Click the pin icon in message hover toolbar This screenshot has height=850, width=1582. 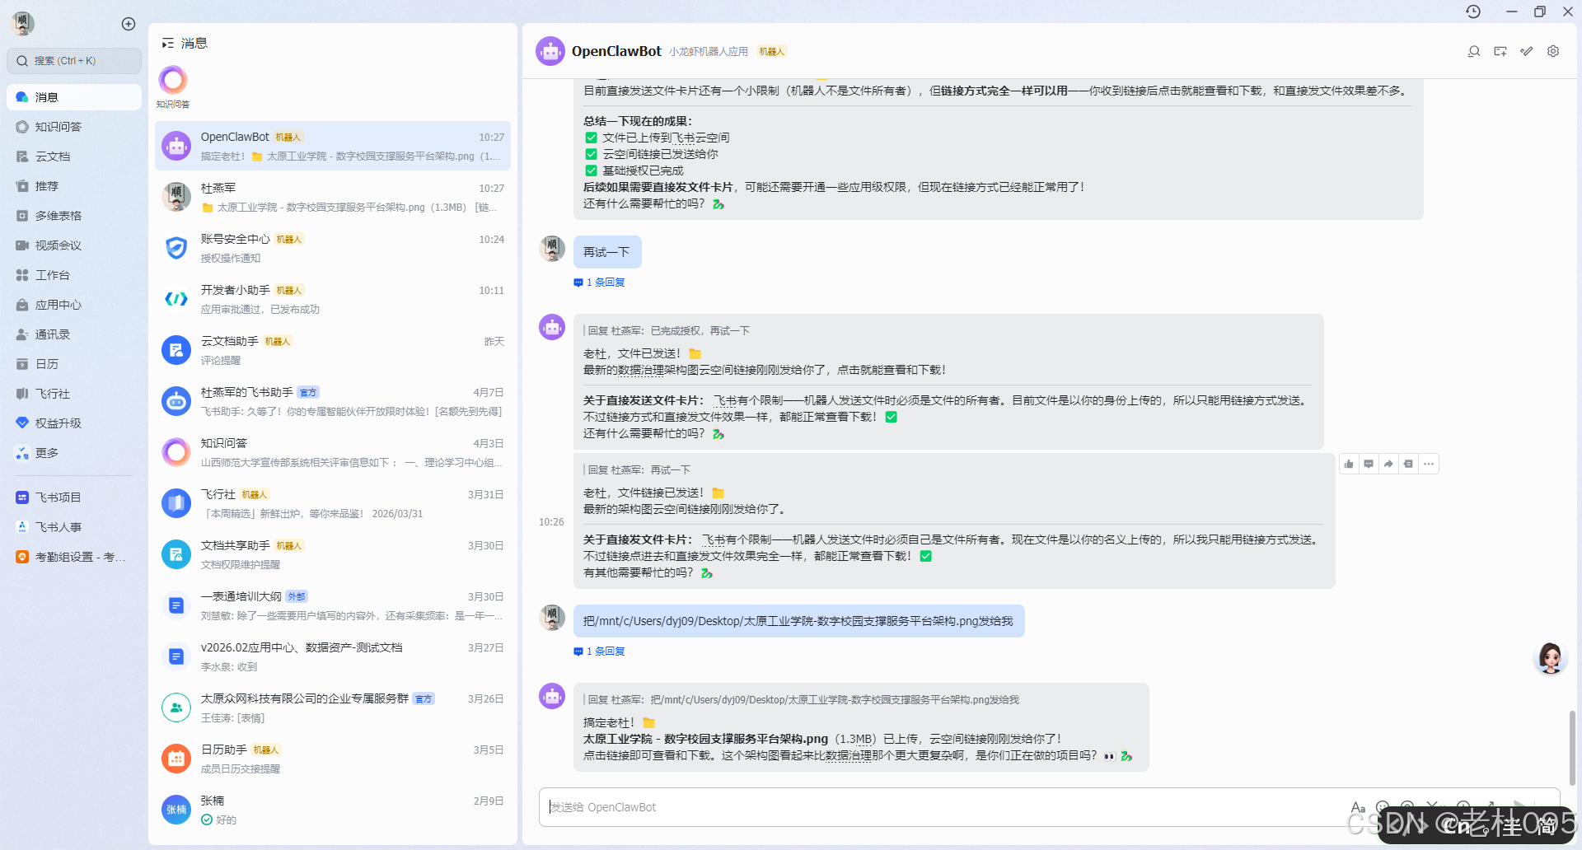click(x=1408, y=464)
